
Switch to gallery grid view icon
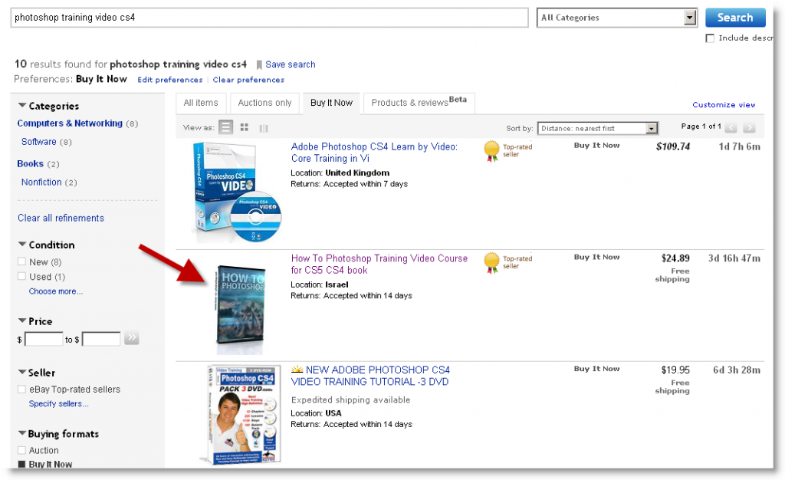(245, 127)
